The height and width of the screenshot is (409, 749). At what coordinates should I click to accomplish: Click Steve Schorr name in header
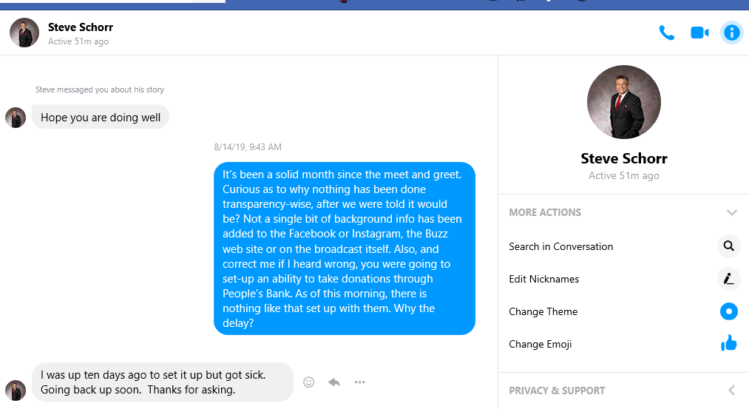pos(81,27)
